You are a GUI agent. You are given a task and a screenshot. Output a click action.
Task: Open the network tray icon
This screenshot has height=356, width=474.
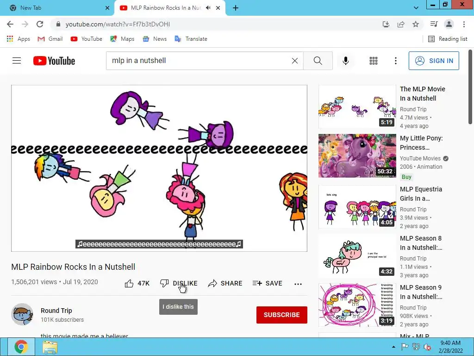pyautogui.click(x=416, y=347)
